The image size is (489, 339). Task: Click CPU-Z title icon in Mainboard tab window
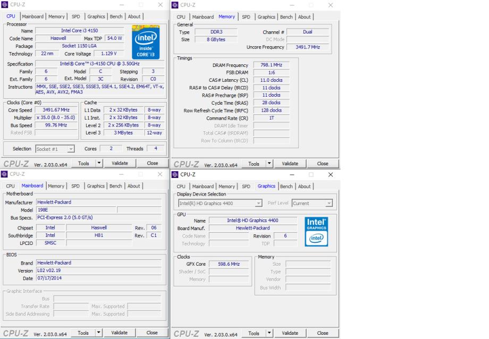click(5, 174)
